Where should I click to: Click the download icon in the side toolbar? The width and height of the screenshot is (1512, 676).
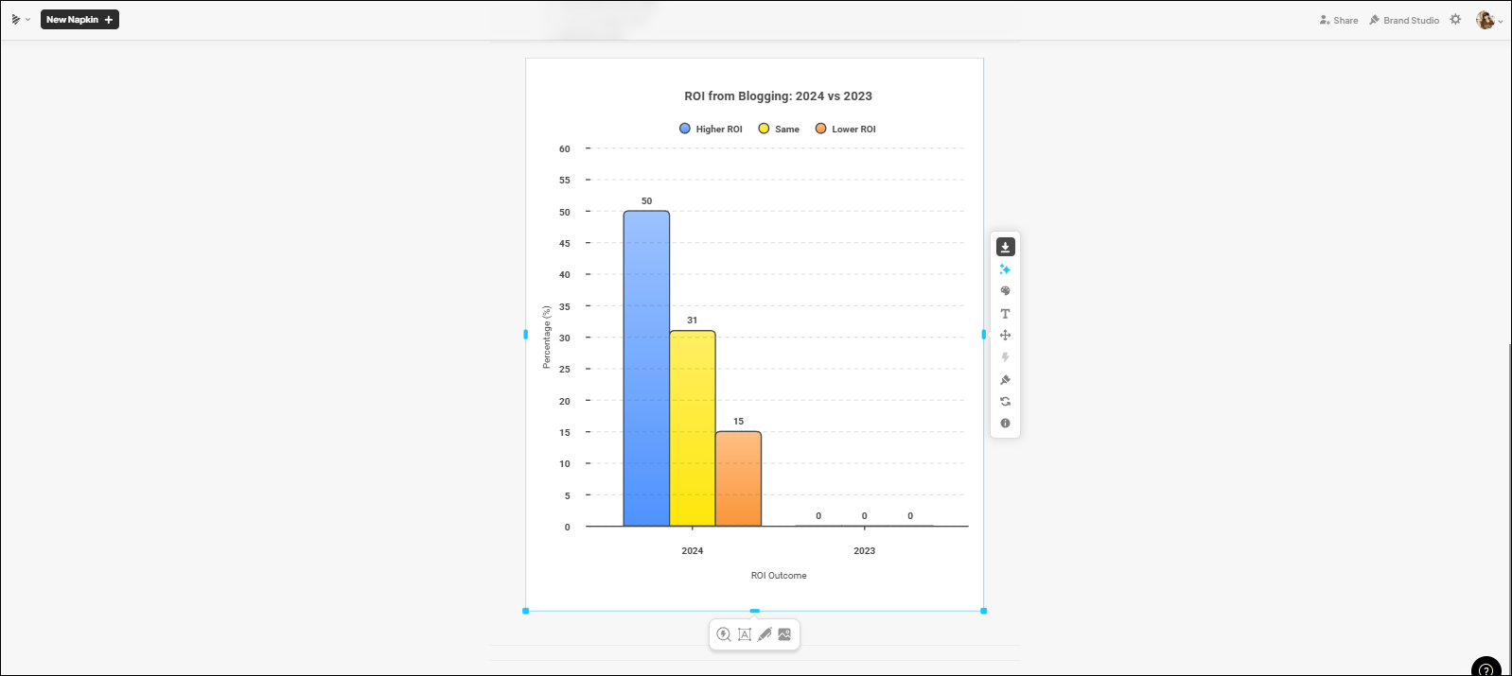1005,247
